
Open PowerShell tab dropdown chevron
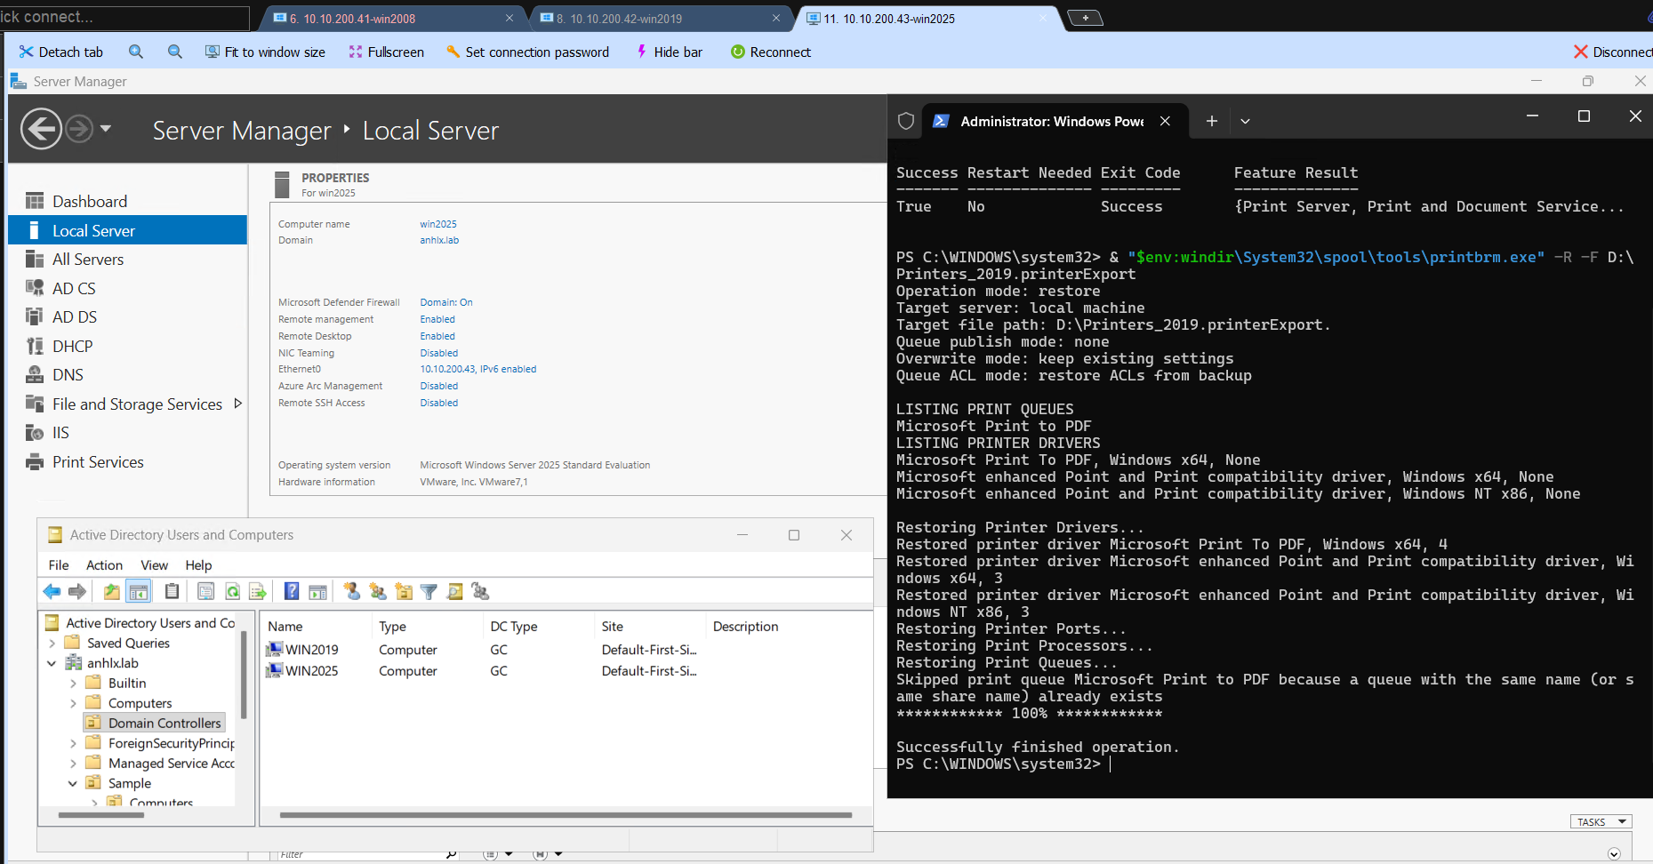coord(1245,121)
